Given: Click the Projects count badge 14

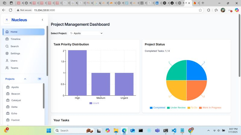Looking at the screenshot, I should click(39, 79).
